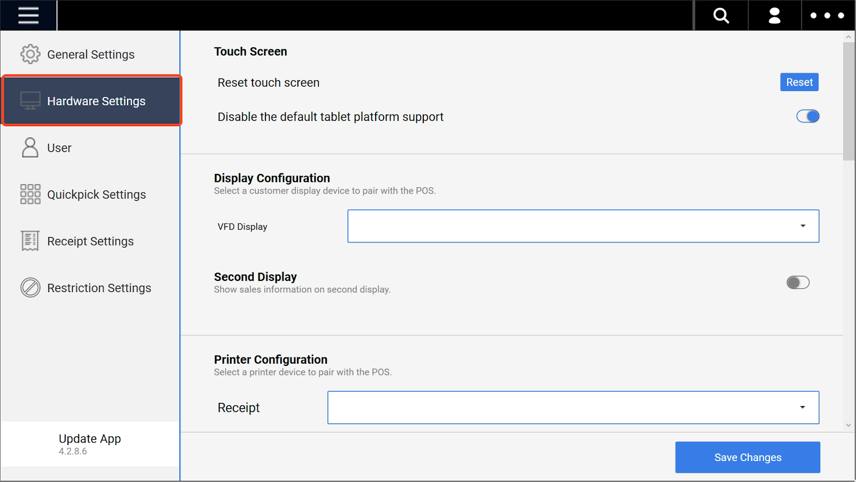Enable the Second Display toggle
856x482 pixels.
(798, 282)
